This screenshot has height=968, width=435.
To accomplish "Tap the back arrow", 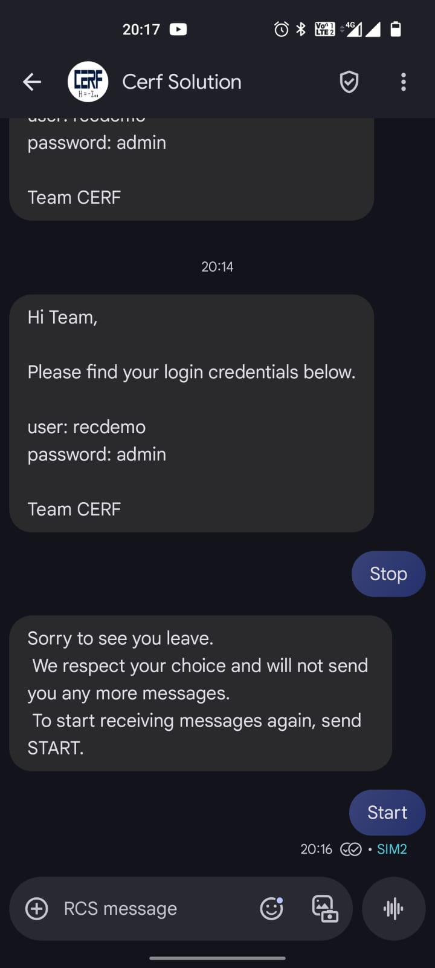I will pyautogui.click(x=32, y=82).
